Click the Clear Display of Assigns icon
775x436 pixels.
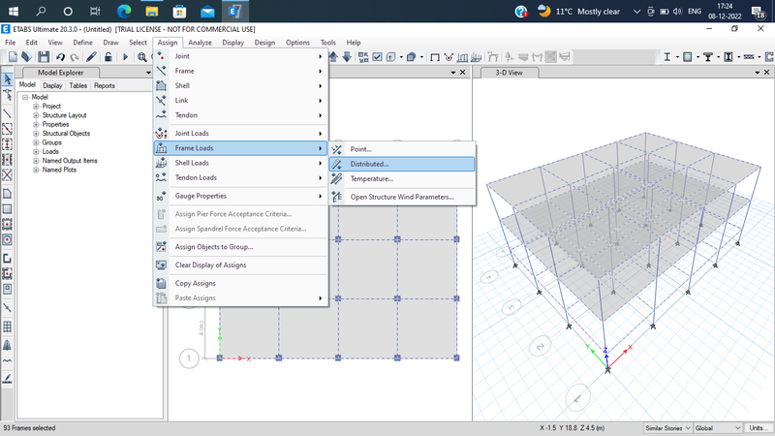point(161,265)
